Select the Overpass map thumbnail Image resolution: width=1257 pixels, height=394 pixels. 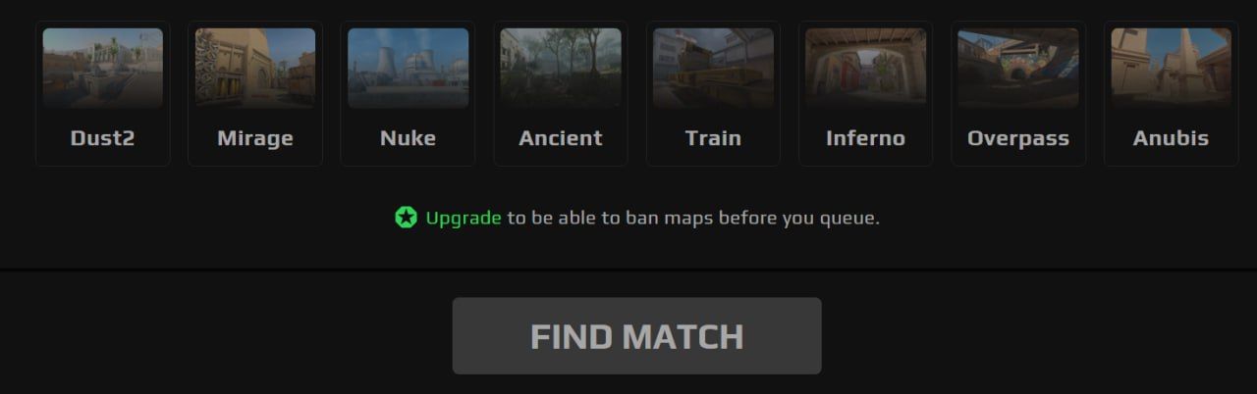[x=1018, y=68]
